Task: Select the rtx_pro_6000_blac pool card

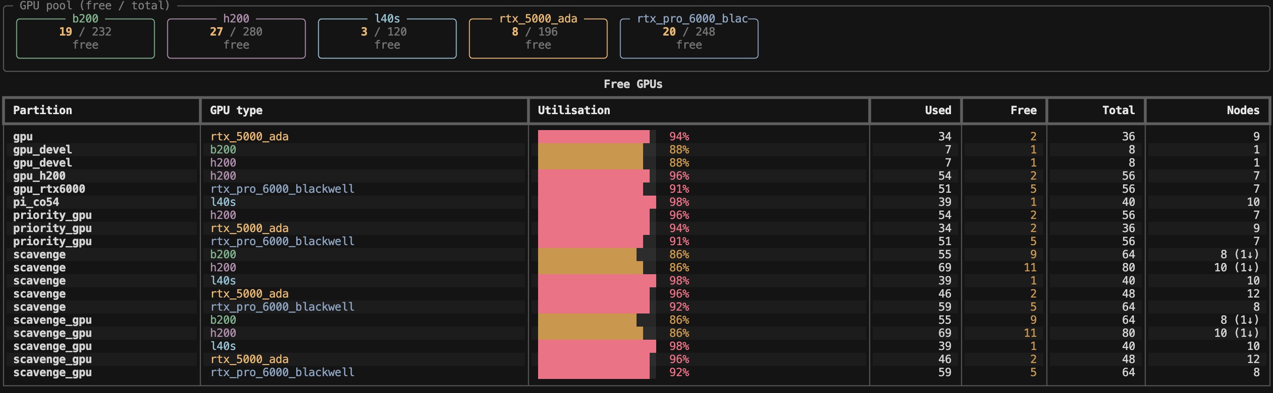Action: [x=689, y=38]
